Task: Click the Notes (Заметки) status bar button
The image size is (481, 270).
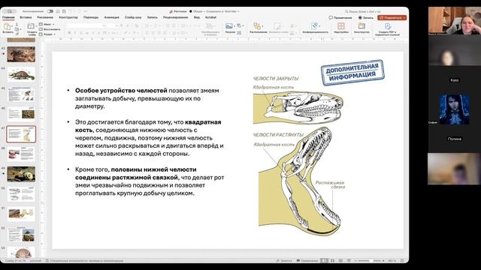Action: (284, 261)
